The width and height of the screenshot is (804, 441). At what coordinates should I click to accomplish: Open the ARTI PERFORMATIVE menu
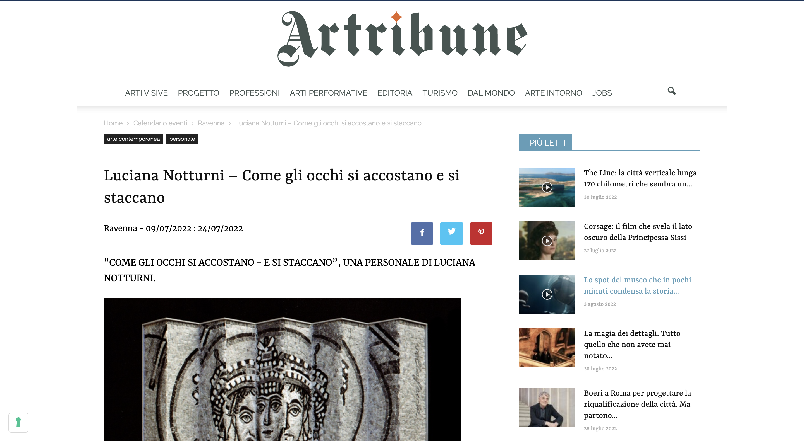328,93
